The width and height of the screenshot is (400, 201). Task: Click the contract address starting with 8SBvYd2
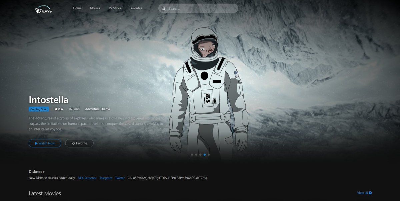coord(170,178)
